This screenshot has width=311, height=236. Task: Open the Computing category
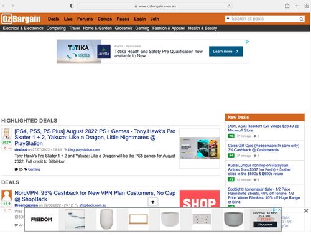tap(56, 28)
